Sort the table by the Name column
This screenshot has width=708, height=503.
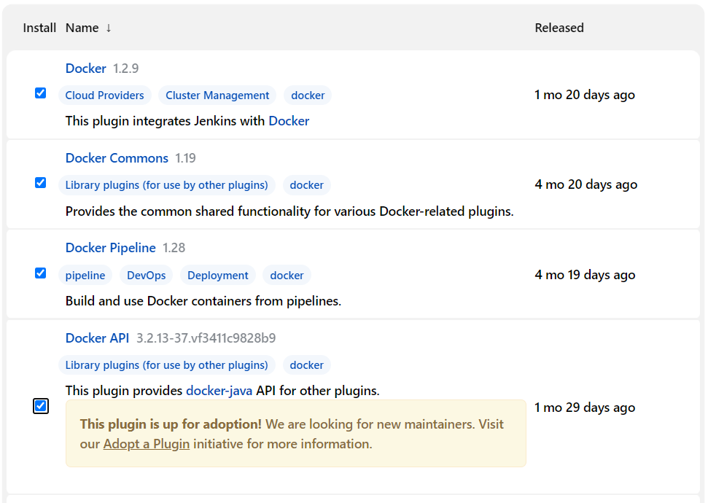[x=82, y=28]
